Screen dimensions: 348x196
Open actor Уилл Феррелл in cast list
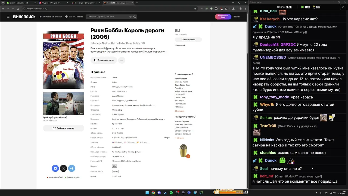click(x=181, y=79)
